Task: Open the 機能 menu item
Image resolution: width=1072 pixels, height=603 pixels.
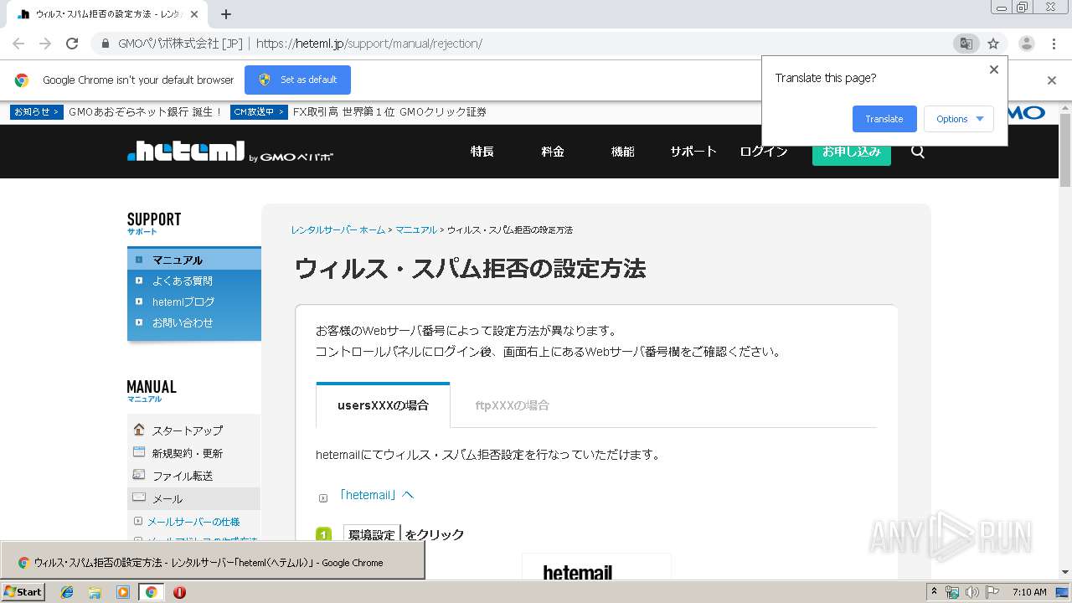Action: 623,152
